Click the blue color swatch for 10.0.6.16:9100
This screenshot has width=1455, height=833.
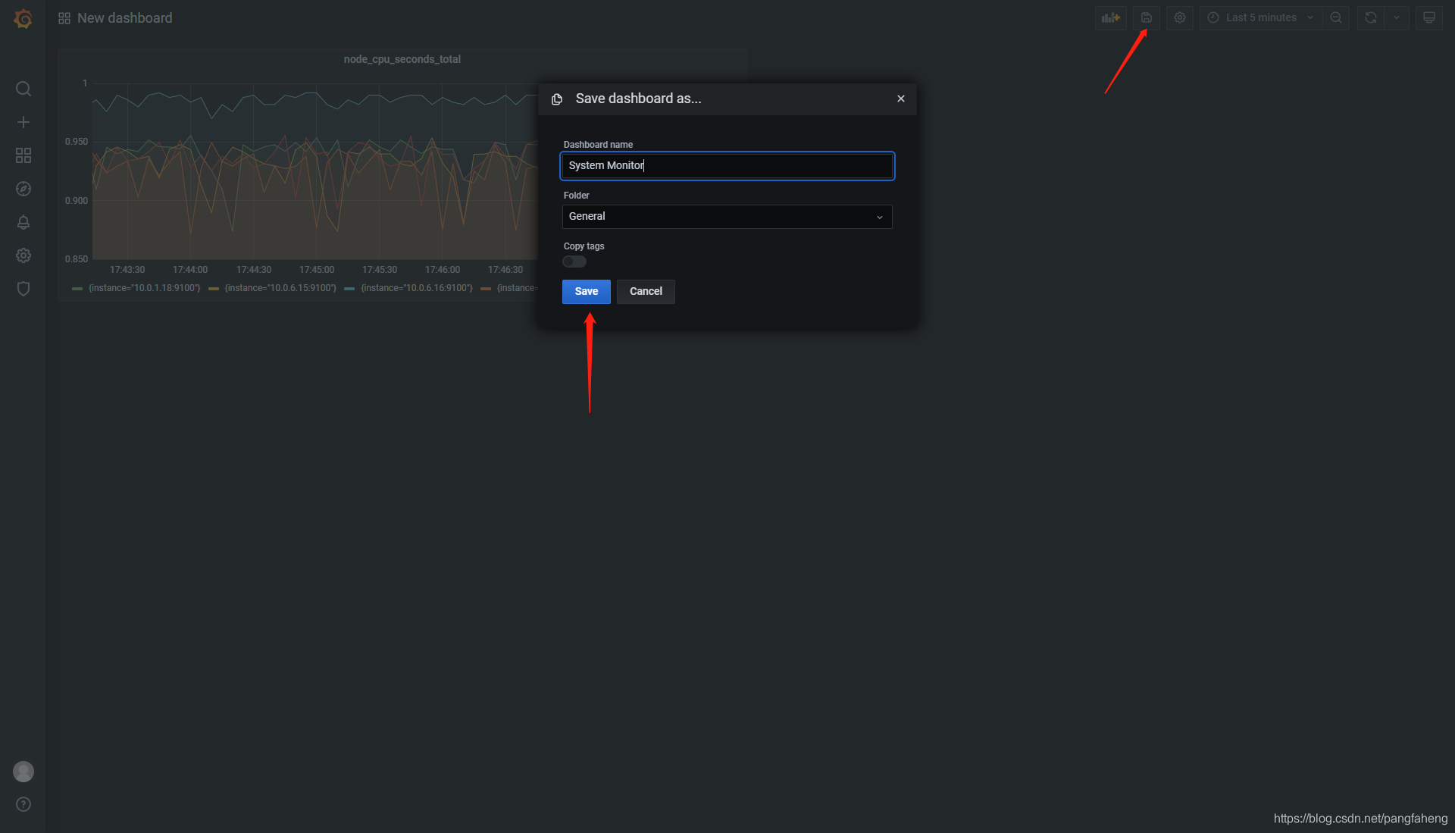349,289
